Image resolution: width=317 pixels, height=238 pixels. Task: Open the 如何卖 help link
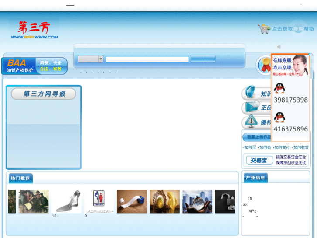pos(265,148)
